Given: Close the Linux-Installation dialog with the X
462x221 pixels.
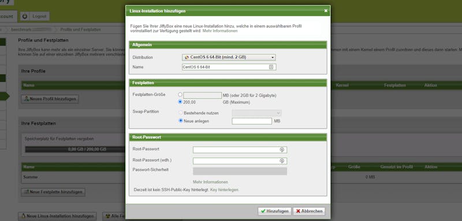Looking at the screenshot, I should pyautogui.click(x=326, y=11).
